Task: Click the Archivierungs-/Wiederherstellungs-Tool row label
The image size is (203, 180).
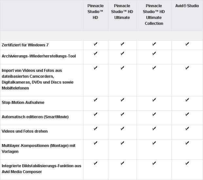Action: click(x=39, y=56)
